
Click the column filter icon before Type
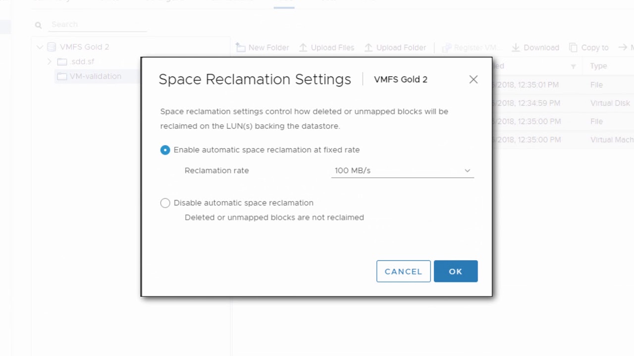573,66
